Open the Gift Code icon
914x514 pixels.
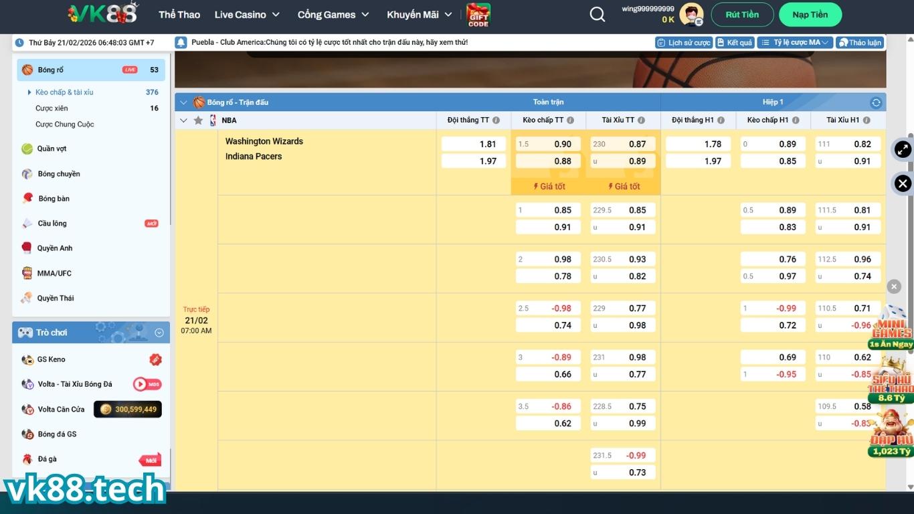click(478, 15)
